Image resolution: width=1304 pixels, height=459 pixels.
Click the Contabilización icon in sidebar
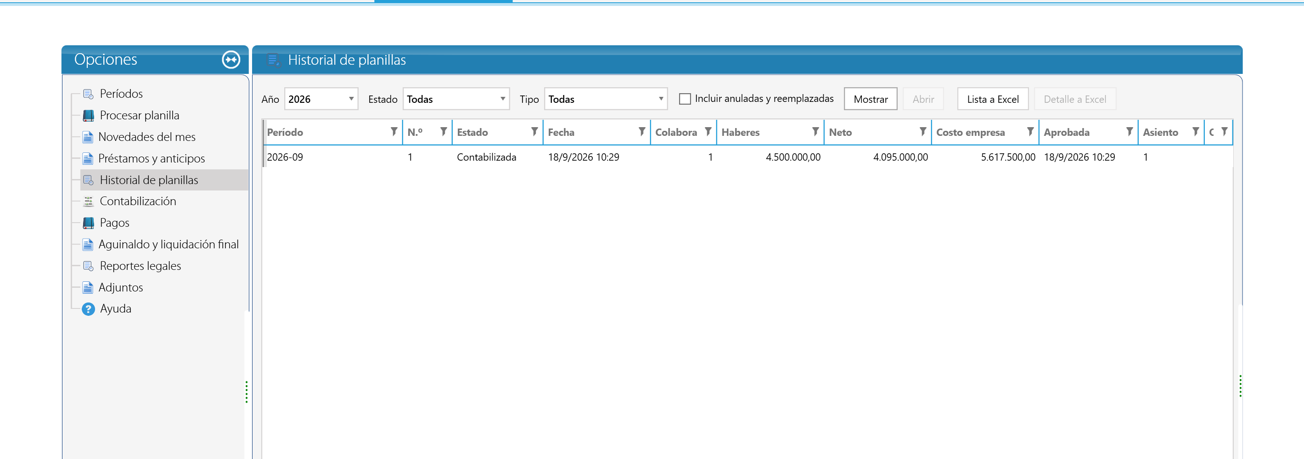click(x=88, y=202)
